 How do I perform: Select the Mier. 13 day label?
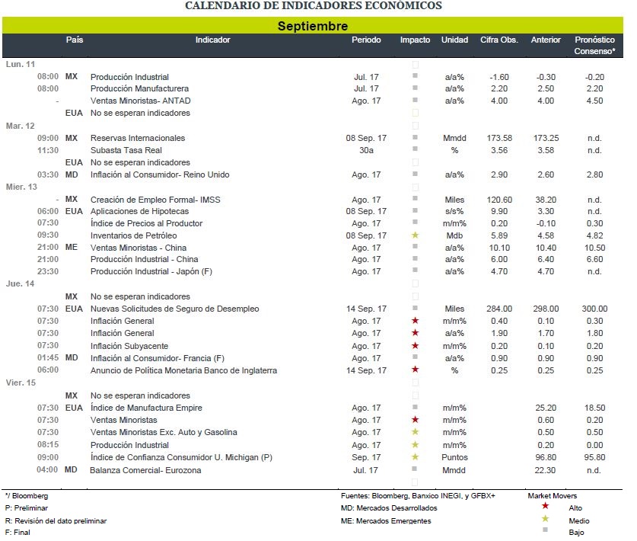coord(21,187)
